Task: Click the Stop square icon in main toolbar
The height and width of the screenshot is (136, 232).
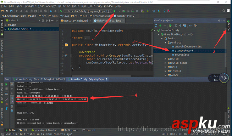Action: coord(137,11)
